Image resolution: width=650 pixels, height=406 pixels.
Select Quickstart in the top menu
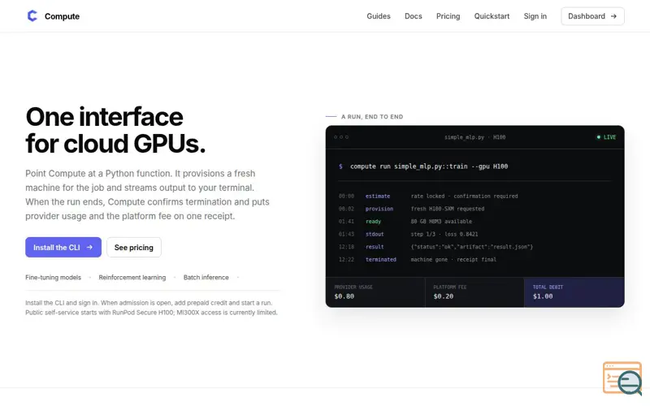[x=492, y=16]
